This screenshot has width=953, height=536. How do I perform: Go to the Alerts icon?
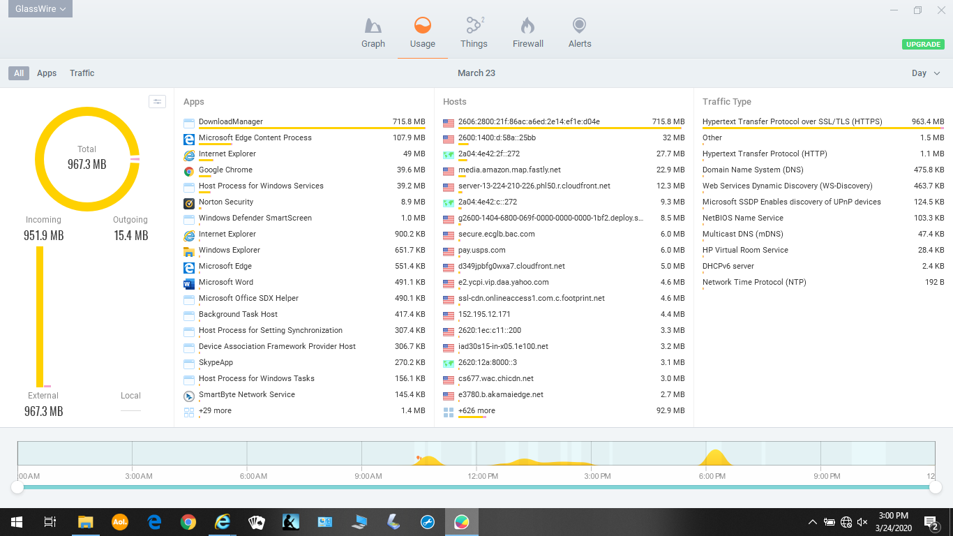[x=579, y=27]
